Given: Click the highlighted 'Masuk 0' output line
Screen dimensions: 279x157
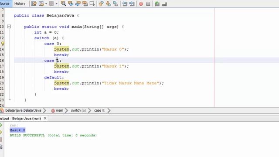Looking at the screenshot, I should pos(17,130).
